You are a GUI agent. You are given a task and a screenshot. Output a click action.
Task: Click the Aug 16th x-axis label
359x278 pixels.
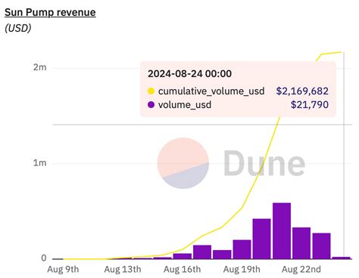click(x=182, y=269)
